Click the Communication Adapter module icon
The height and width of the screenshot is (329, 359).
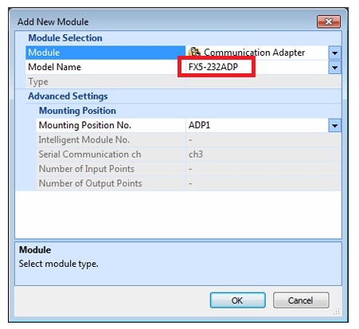coord(194,52)
